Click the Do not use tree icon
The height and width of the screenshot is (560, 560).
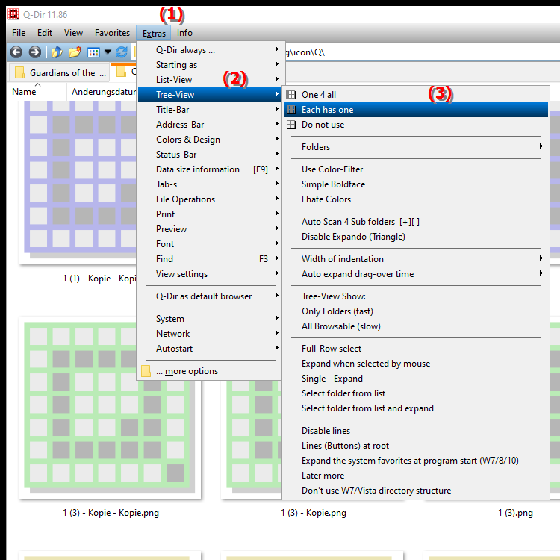coord(291,125)
